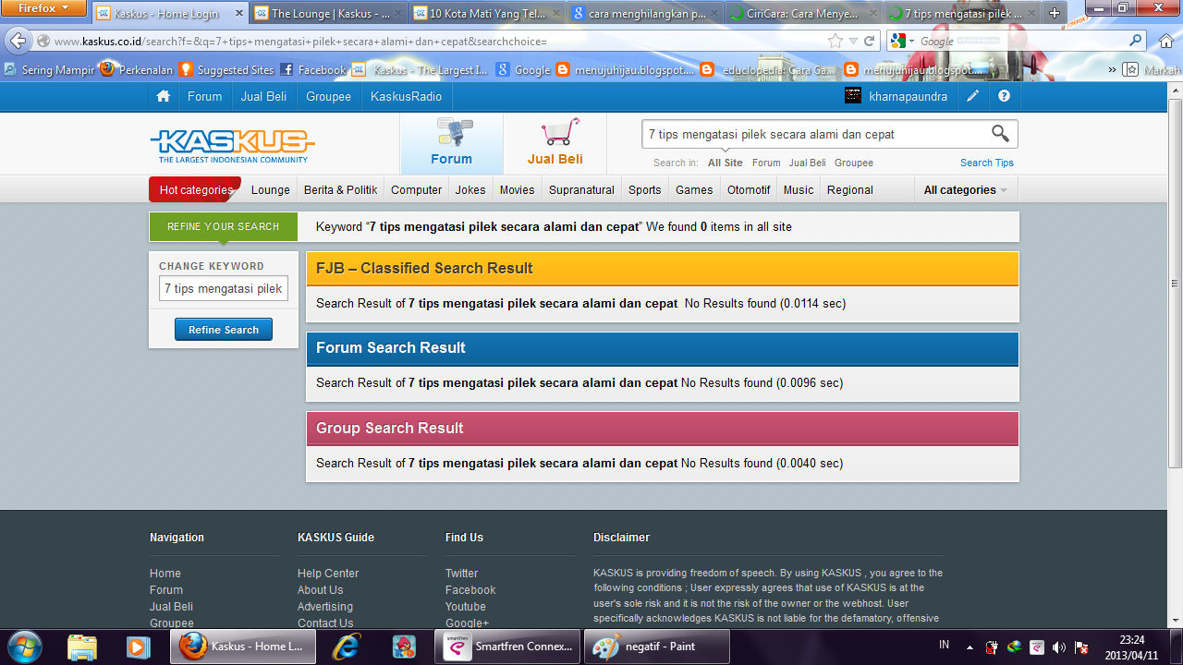Open Forum in top navigation

coord(204,96)
